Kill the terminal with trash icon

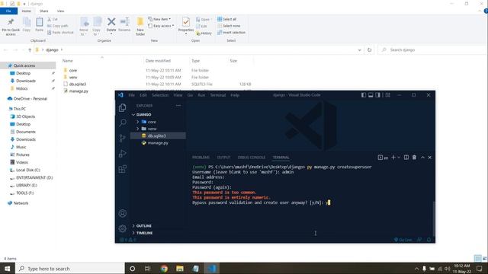(414, 158)
